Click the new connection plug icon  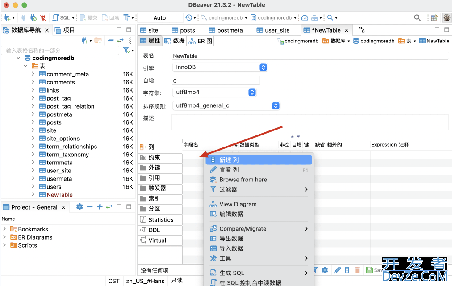point(7,17)
